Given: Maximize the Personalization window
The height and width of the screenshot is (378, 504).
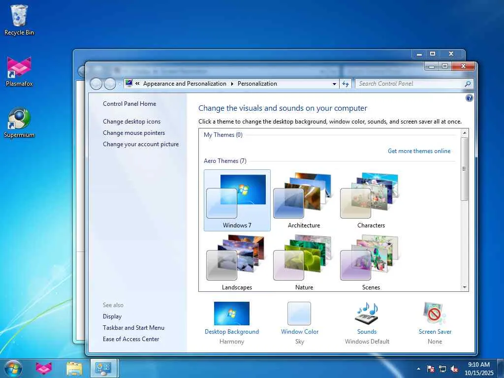Looking at the screenshot, I should (x=445, y=66).
